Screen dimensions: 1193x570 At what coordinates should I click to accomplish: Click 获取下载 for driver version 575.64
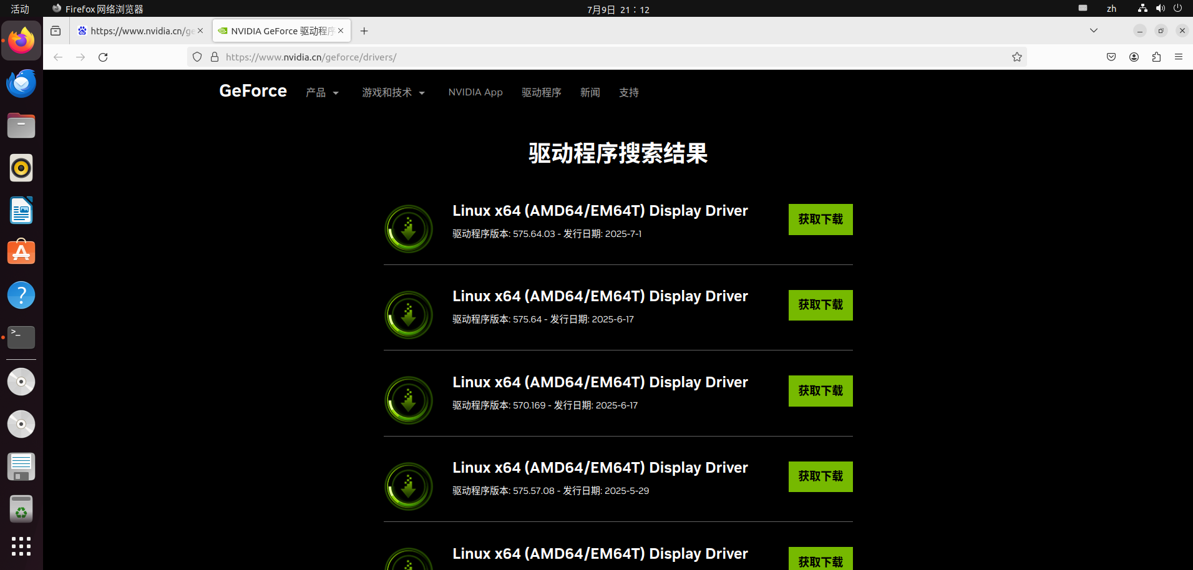pos(820,305)
